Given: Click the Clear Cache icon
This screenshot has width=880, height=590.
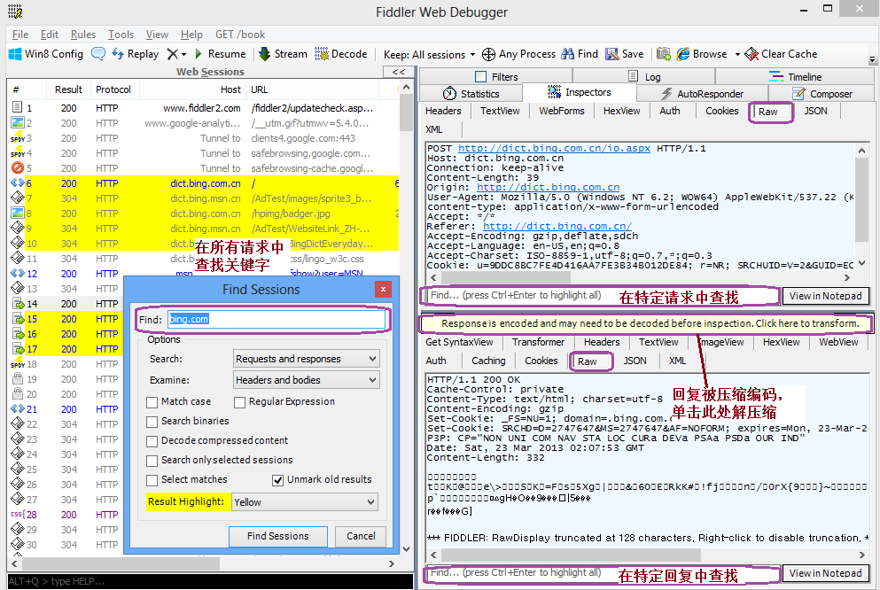Looking at the screenshot, I should pos(752,54).
